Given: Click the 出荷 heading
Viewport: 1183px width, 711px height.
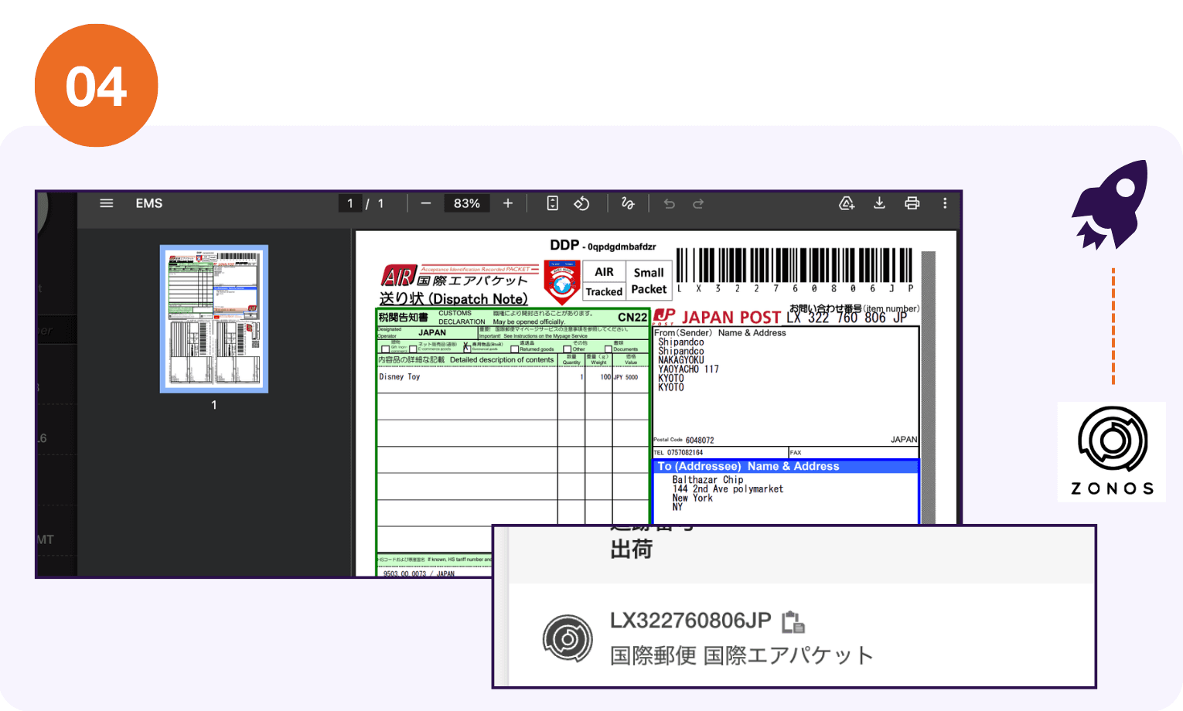Looking at the screenshot, I should tap(631, 549).
